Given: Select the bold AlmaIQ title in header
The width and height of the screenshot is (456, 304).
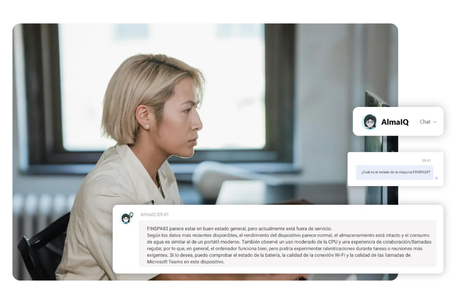Looking at the screenshot, I should (394, 122).
